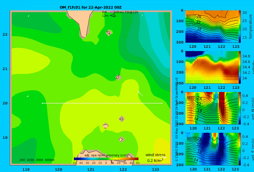Click contour label 18 in vel. E panel
The width and height of the screenshot is (254, 172).
pyautogui.click(x=200, y=152)
